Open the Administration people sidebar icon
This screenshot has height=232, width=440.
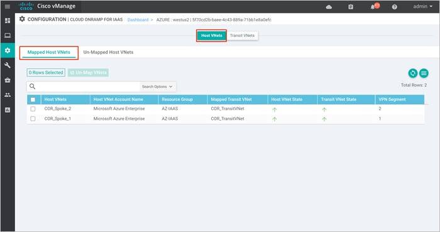point(8,95)
